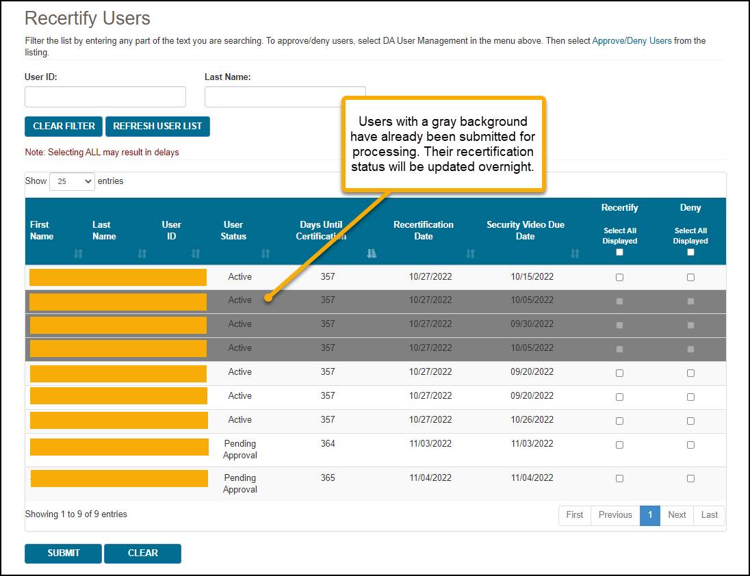Tick Recertify checkbox for 10/15/2022 row
The width and height of the screenshot is (750, 576).
click(x=620, y=277)
